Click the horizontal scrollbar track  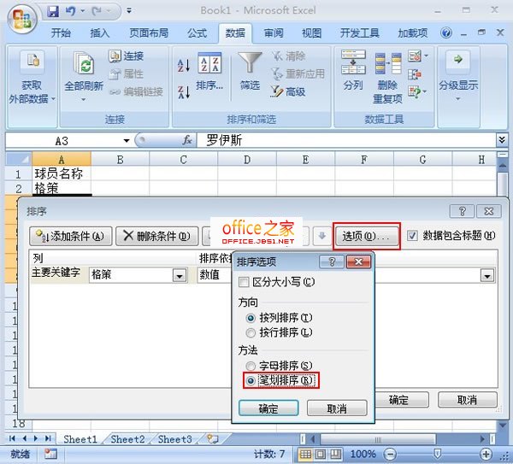tap(378, 439)
